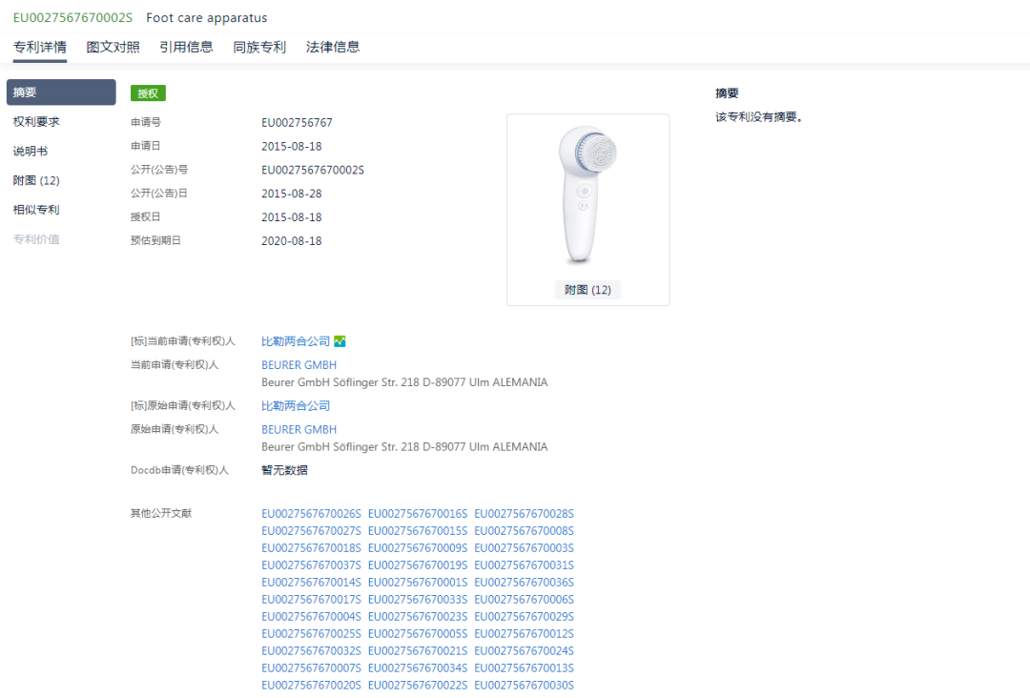Image resolution: width=1030 pixels, height=698 pixels.
Task: Open document EU0027567670015S
Action: [418, 530]
